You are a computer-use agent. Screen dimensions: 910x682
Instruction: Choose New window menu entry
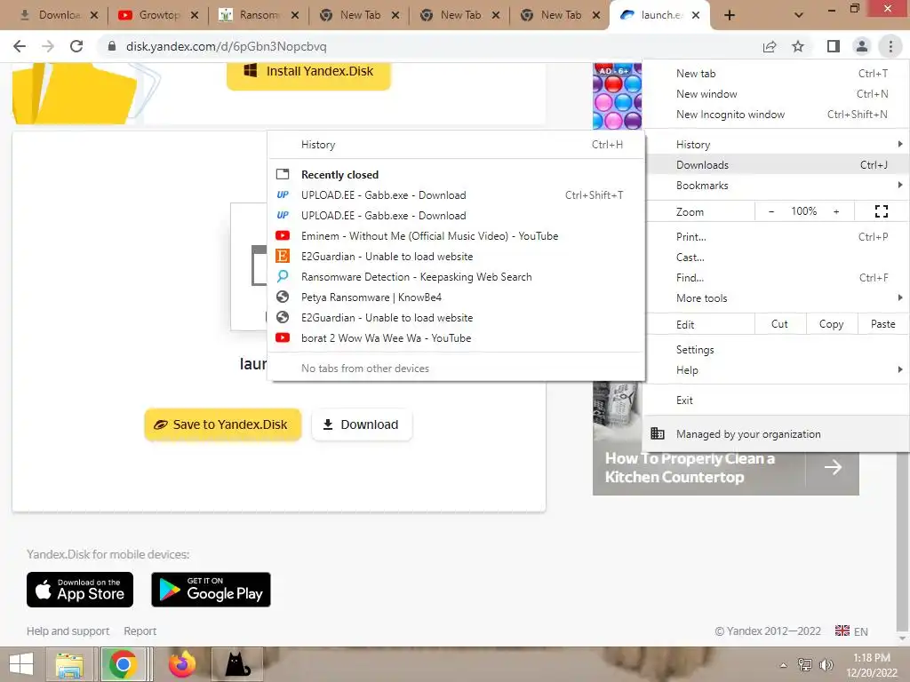(777, 94)
